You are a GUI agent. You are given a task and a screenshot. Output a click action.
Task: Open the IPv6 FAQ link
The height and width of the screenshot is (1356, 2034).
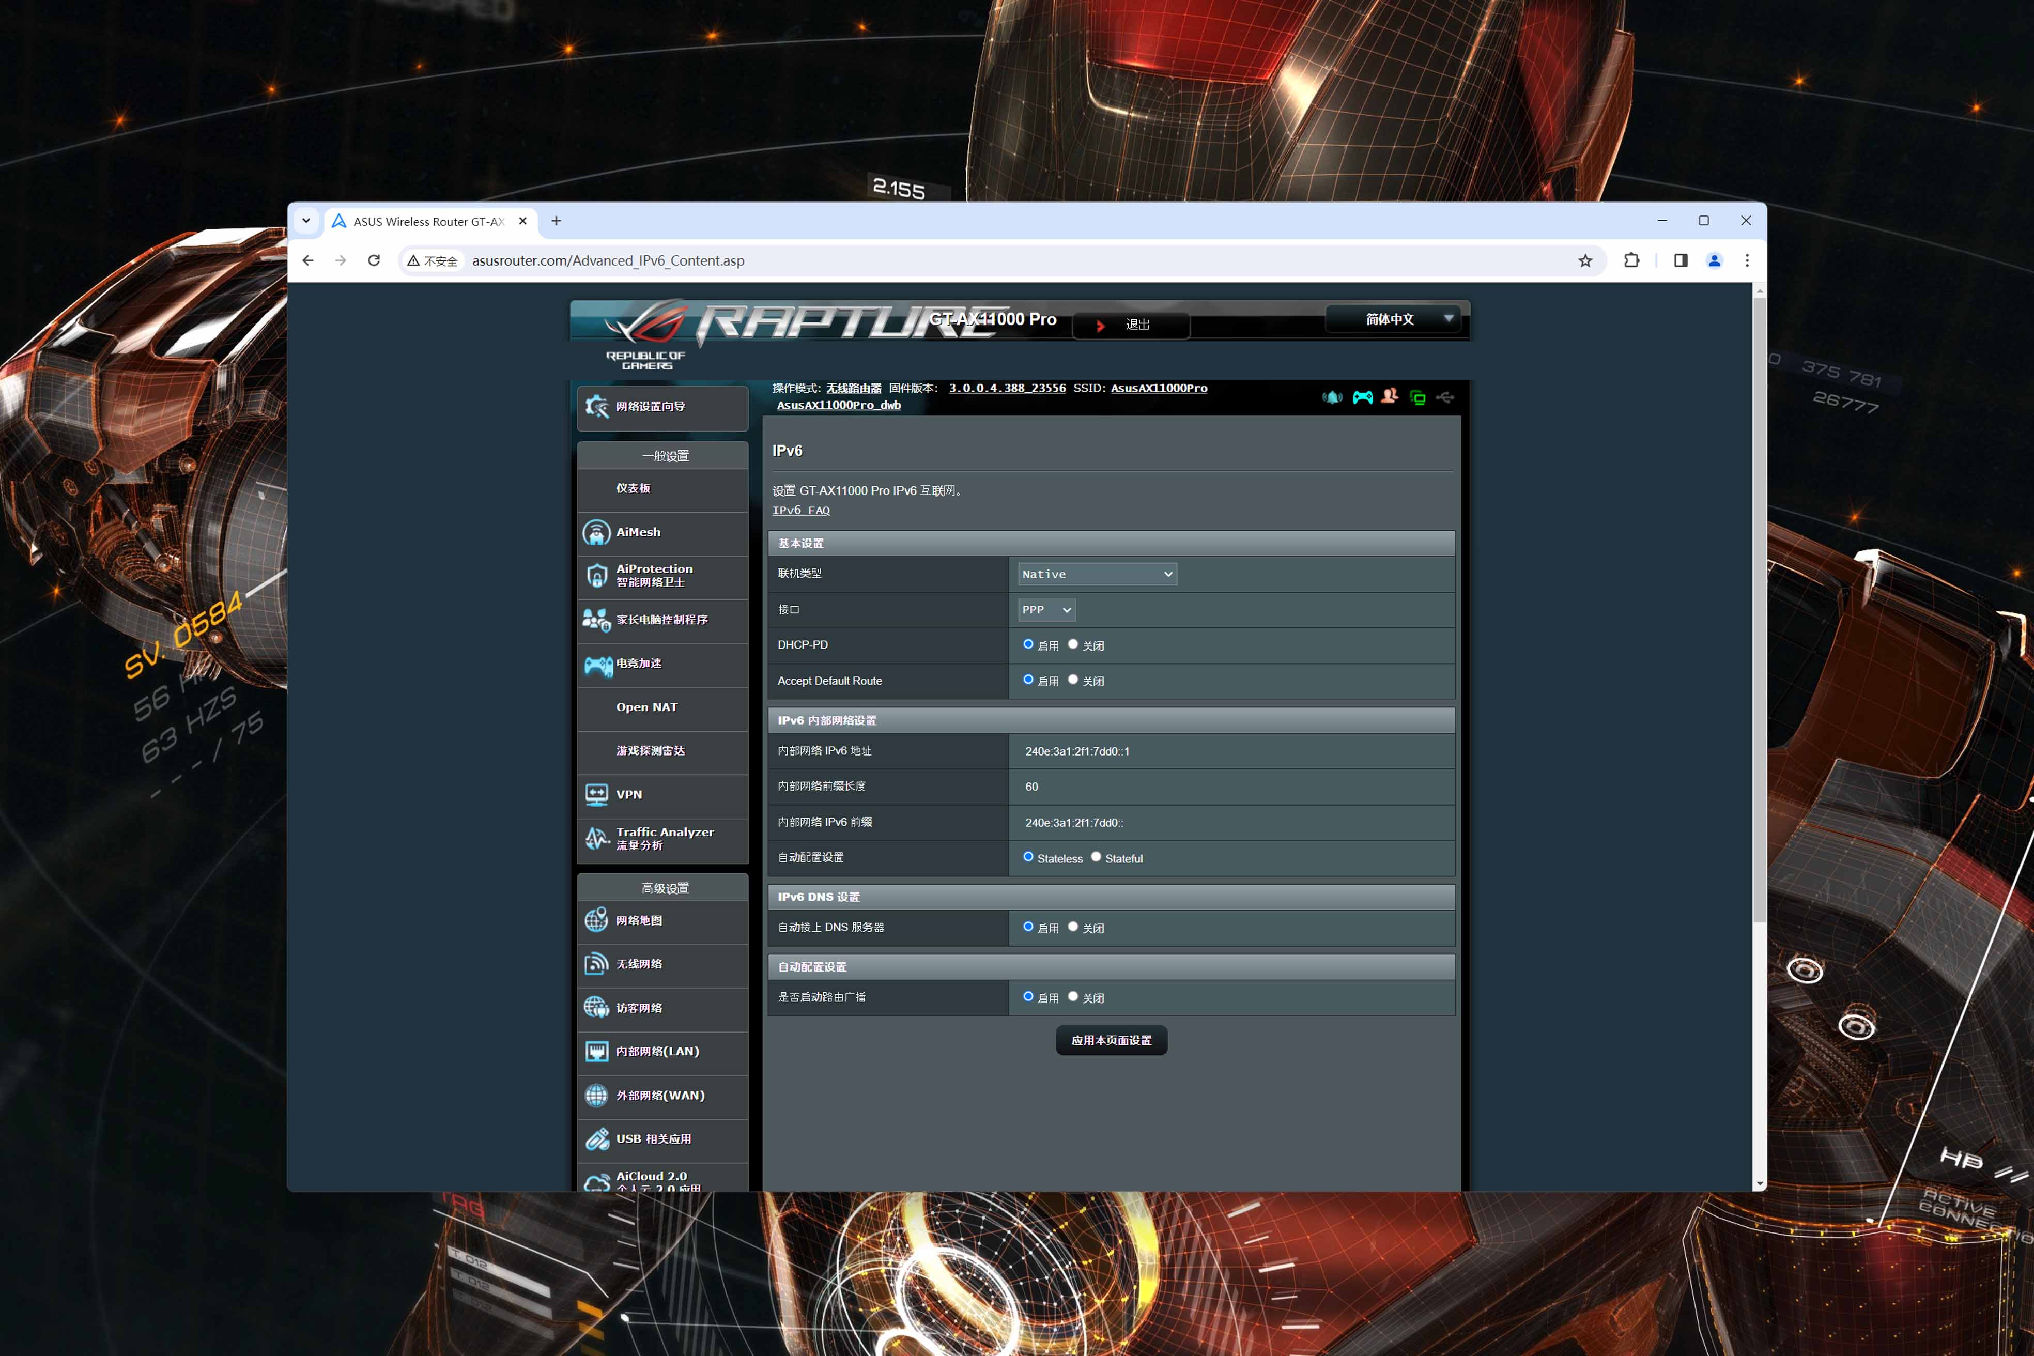tap(801, 510)
